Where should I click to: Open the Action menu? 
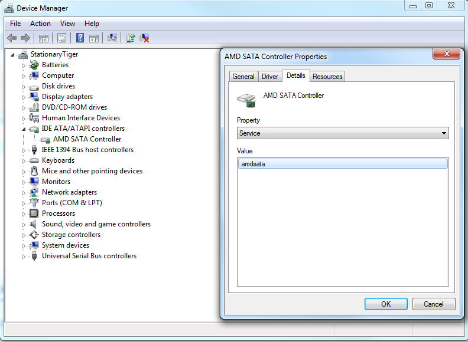[x=40, y=24]
